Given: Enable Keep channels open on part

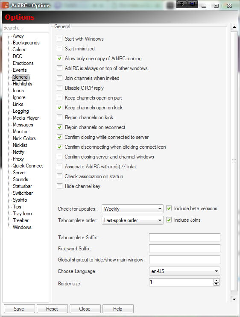Looking at the screenshot, I should 60,98.
